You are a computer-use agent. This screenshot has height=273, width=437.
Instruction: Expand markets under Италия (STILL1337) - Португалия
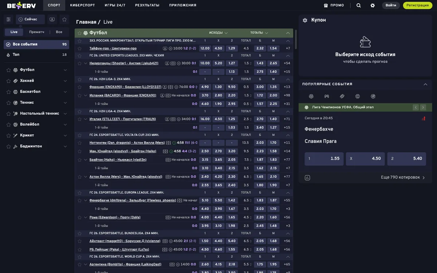(x=86, y=119)
